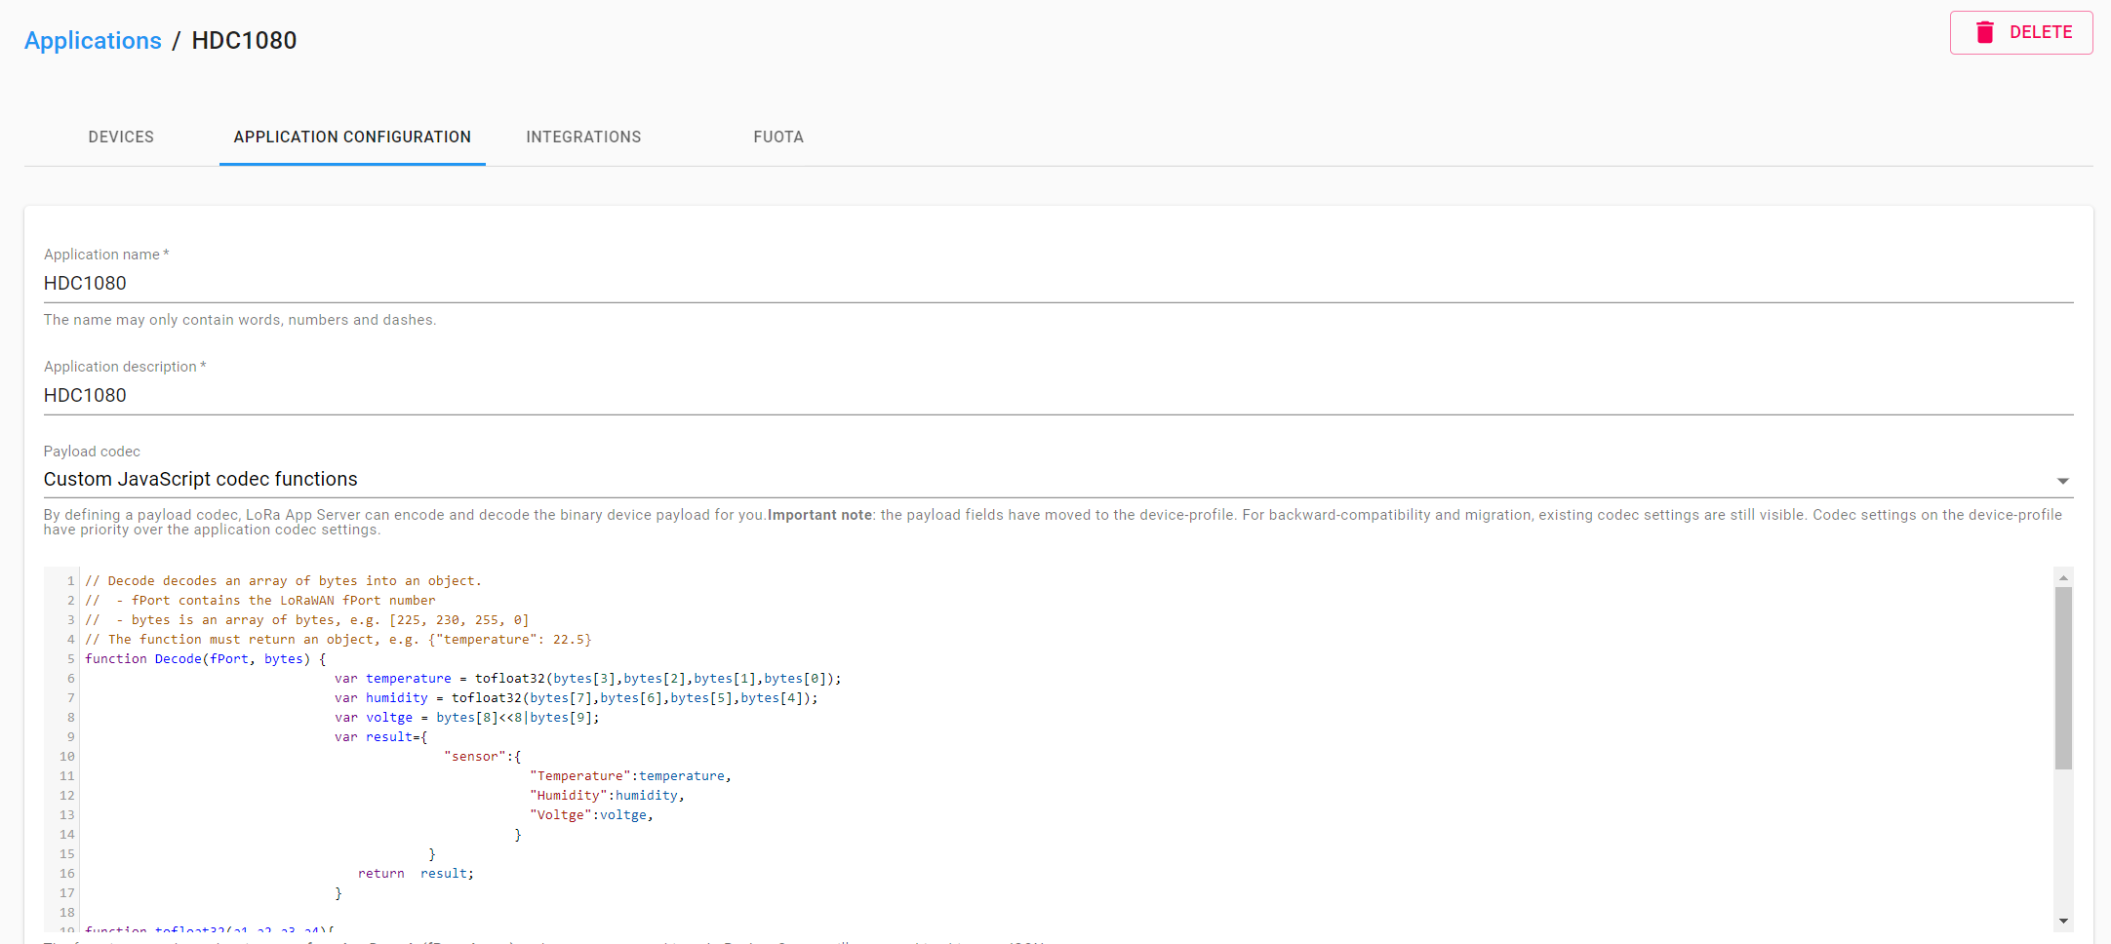Screen dimensions: 2111x944
Task: Click the trash icon in the Delete button
Action: point(1984,32)
